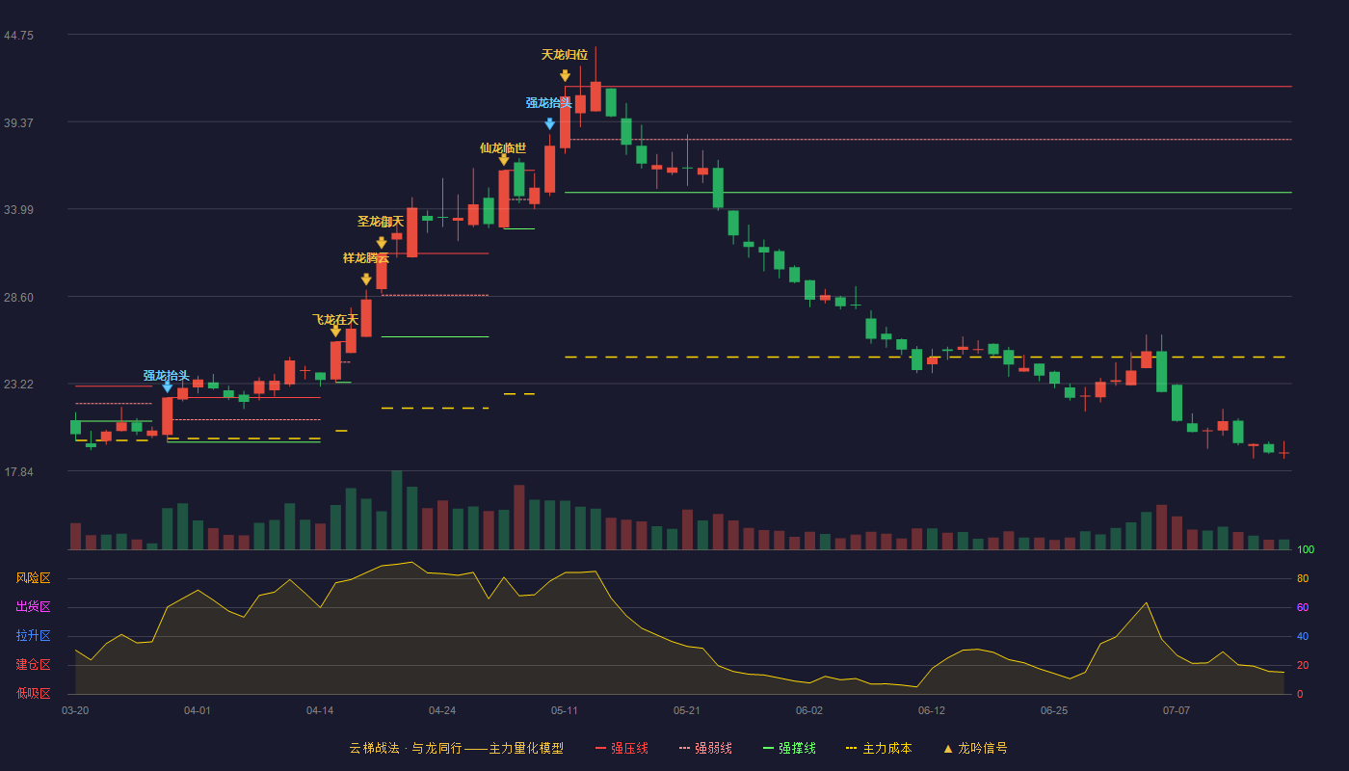This screenshot has height=771, width=1349.
Task: Click the yellow arrow under 圣龙御天 signal
Action: pyautogui.click(x=382, y=243)
